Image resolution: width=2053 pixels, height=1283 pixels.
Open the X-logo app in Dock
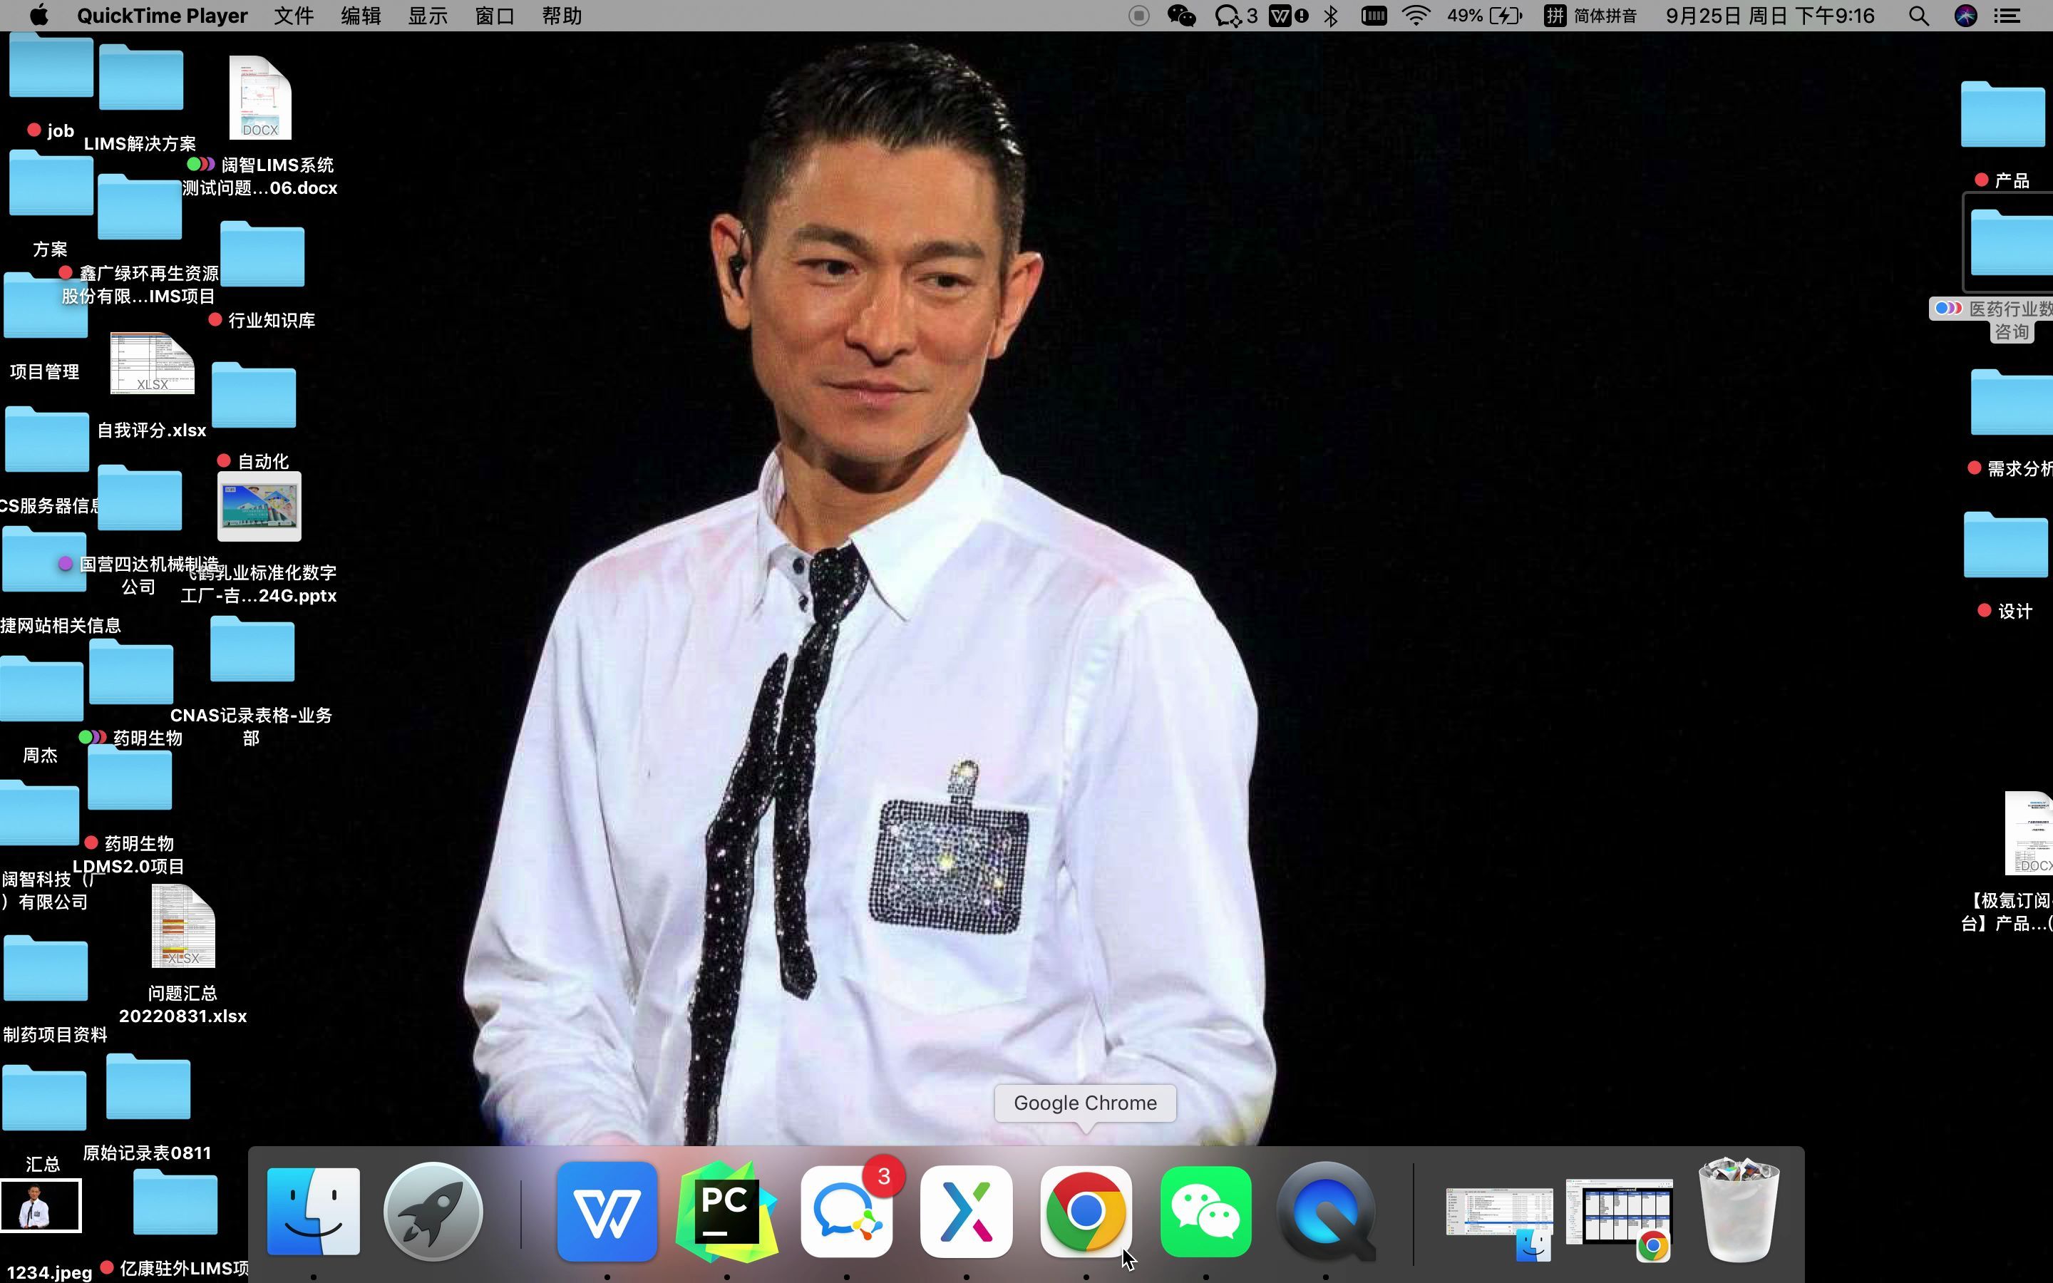967,1211
